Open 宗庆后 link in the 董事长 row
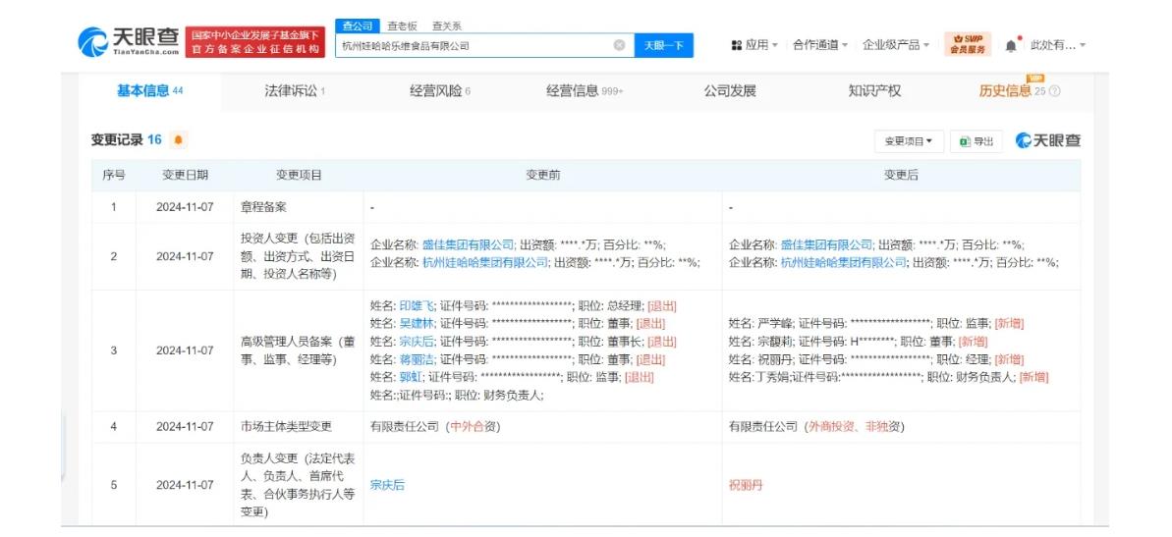The height and width of the screenshot is (537, 1172). point(417,342)
